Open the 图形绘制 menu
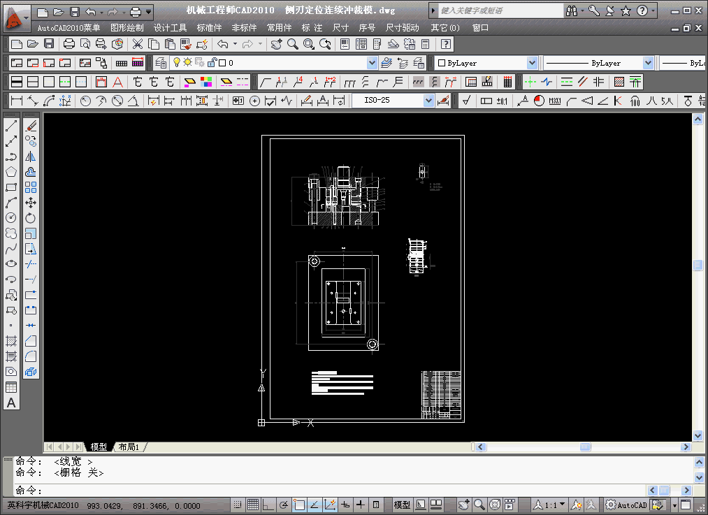The image size is (708, 515). (127, 28)
